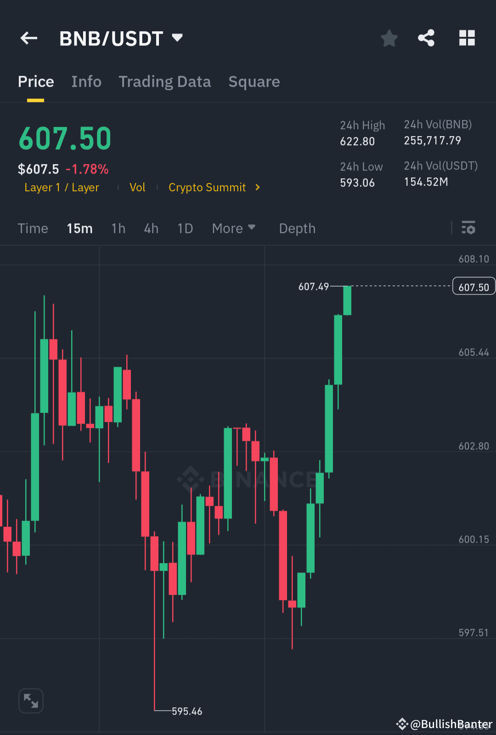Expand chart to fullscreen mode
This screenshot has height=735, width=496.
pyautogui.click(x=30, y=700)
